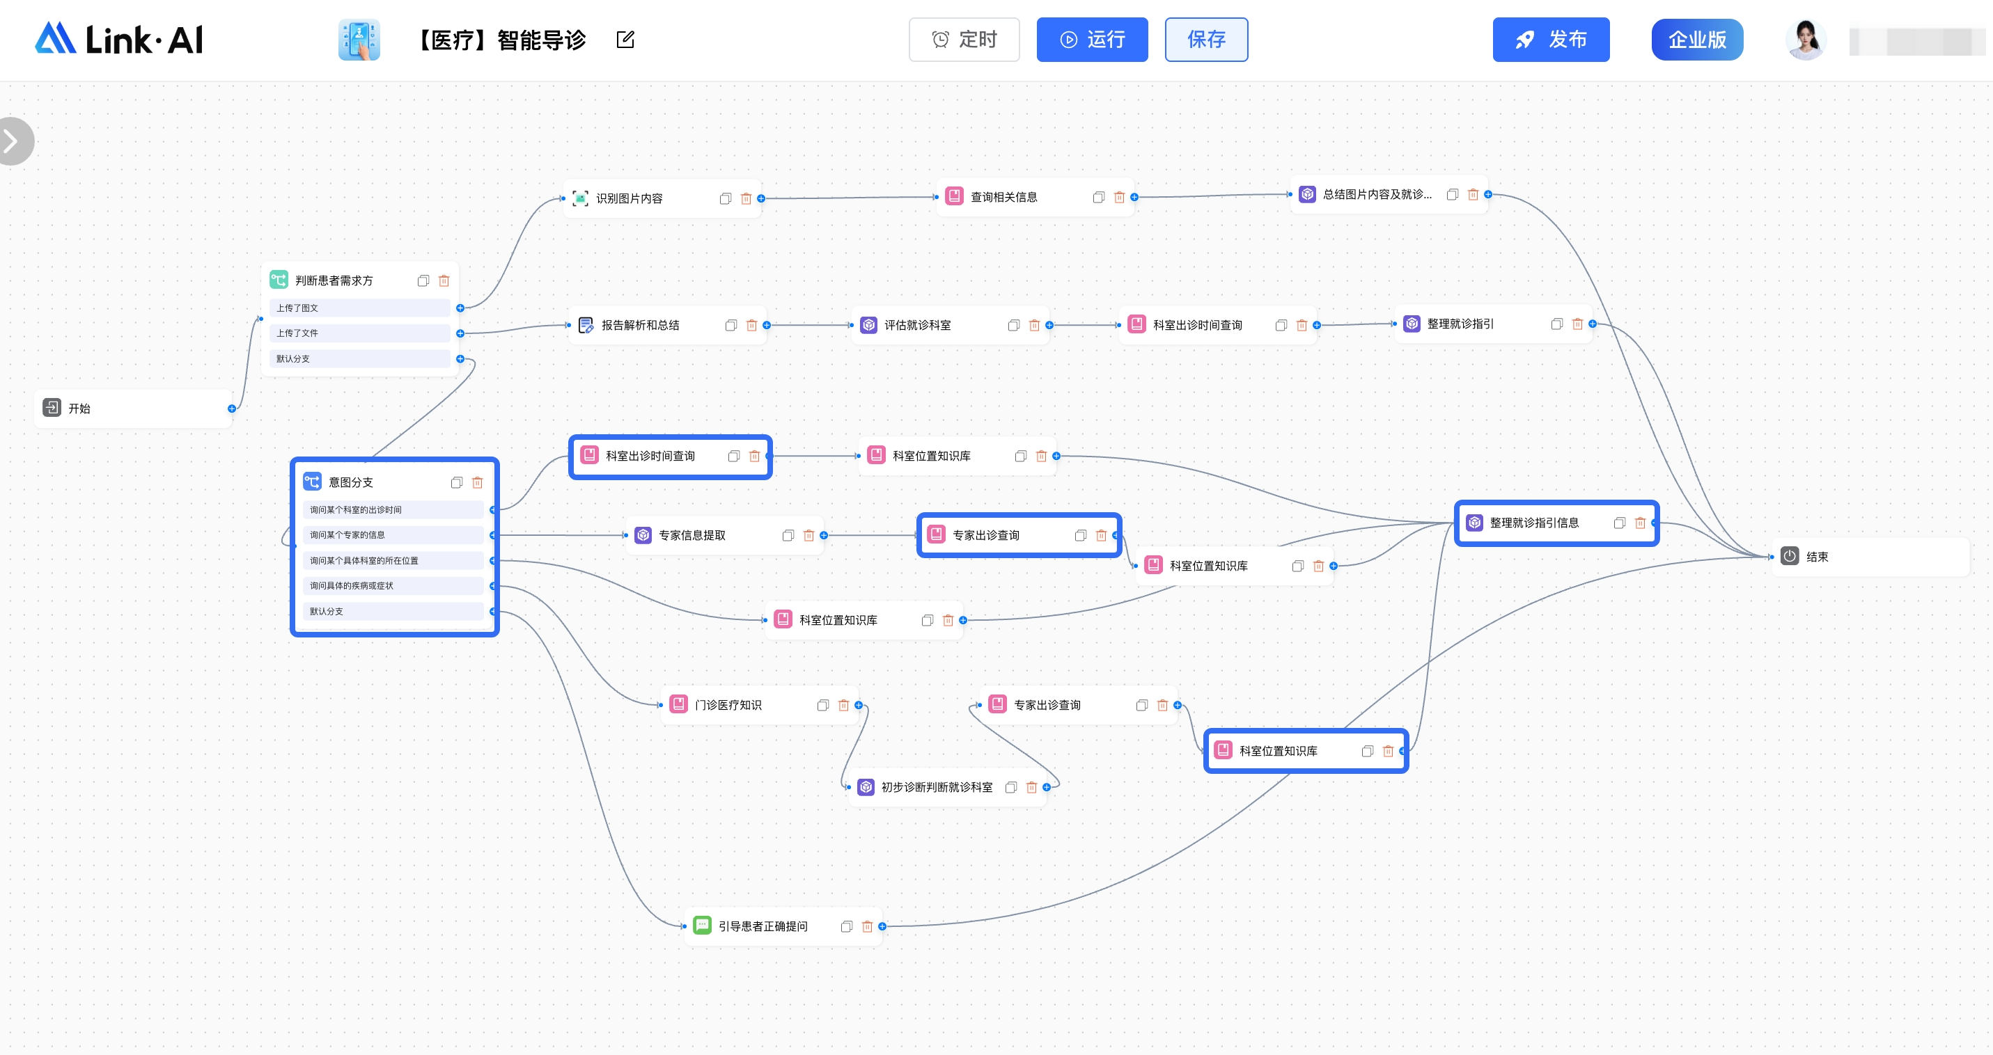Click the 【医疗】智能导诊 app icon

click(359, 40)
